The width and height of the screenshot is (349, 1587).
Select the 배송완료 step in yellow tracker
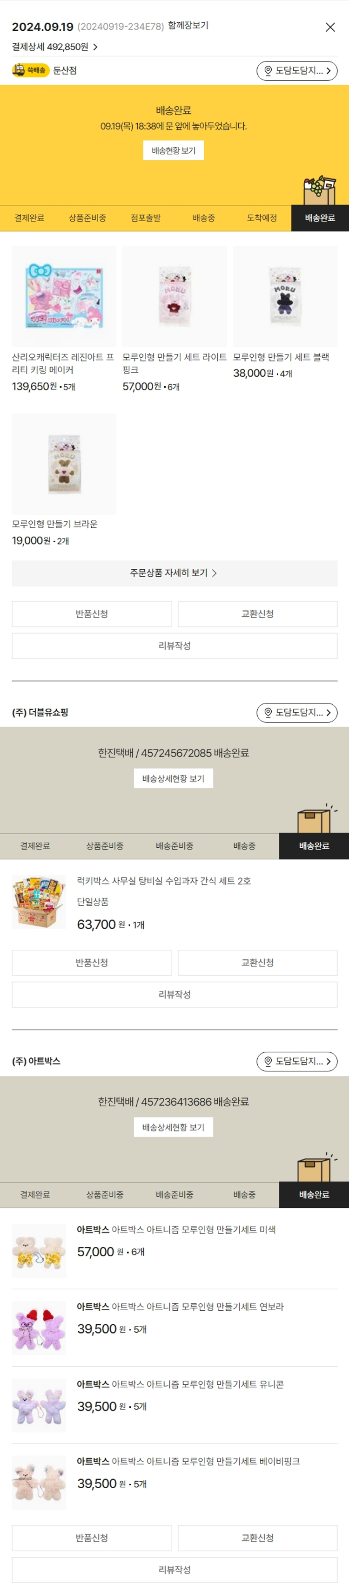click(320, 218)
